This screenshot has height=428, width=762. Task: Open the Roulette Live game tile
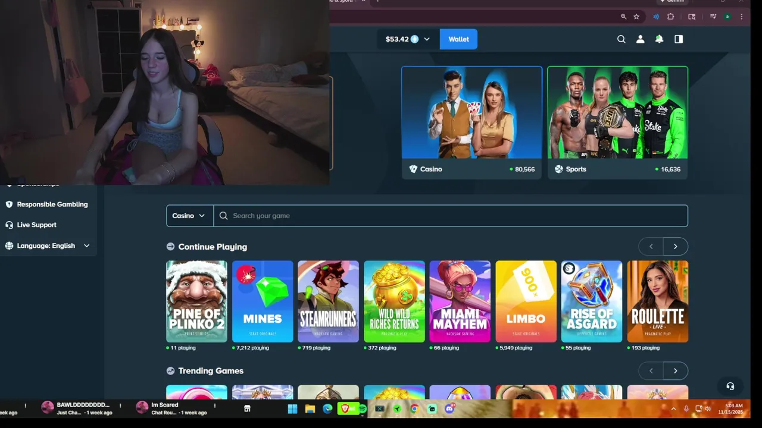(x=657, y=301)
